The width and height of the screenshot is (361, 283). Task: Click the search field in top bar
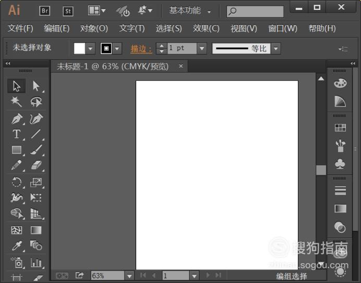[255, 11]
